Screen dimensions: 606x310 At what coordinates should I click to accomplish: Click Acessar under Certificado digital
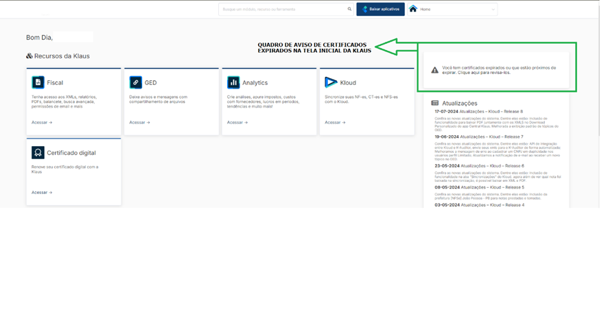42,193
